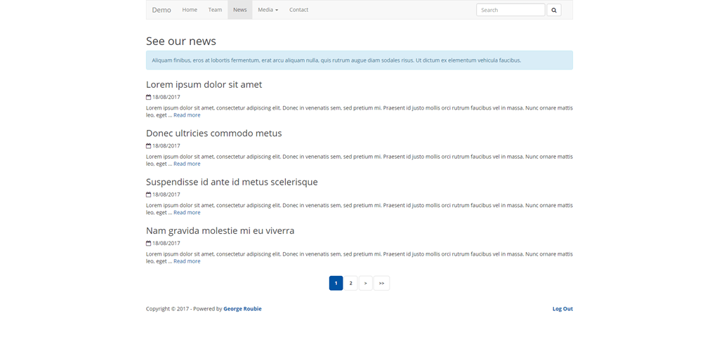Open Nam gravida molestie article headline
Screen dimensions: 719x356
220,230
